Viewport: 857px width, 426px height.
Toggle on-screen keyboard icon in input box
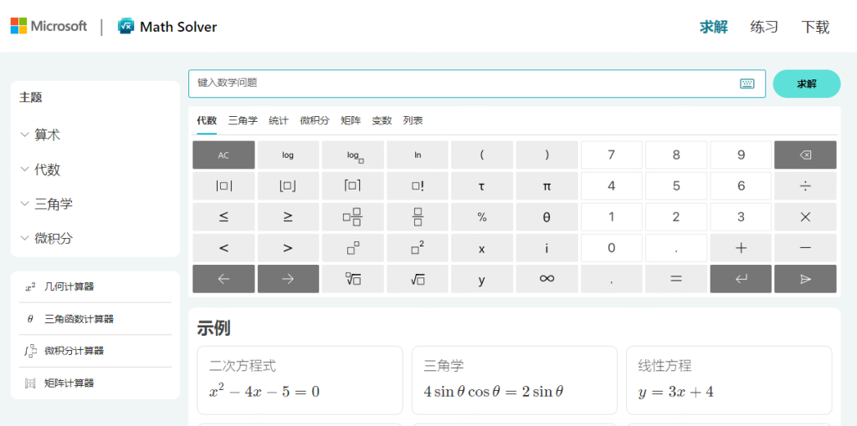pyautogui.click(x=747, y=84)
